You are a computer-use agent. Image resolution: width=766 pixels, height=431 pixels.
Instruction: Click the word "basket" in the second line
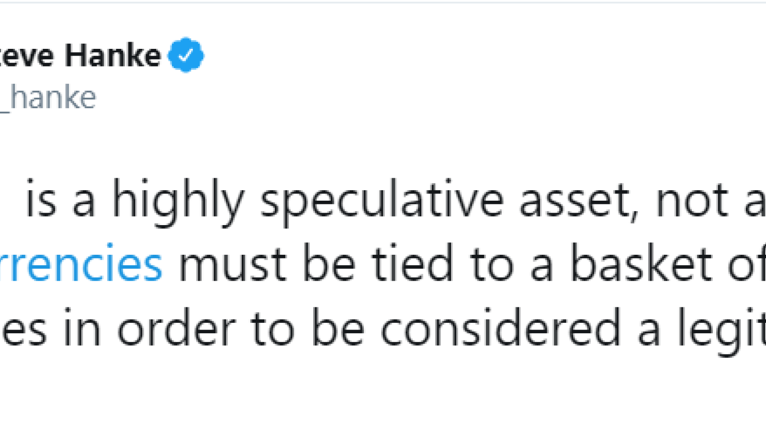642,264
